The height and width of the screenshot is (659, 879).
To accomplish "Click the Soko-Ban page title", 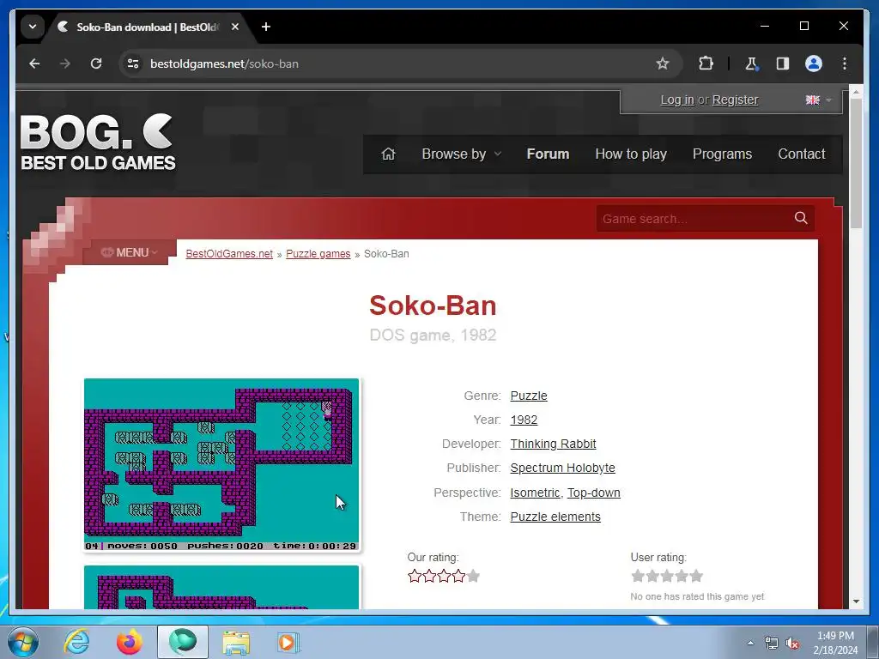I will click(433, 305).
